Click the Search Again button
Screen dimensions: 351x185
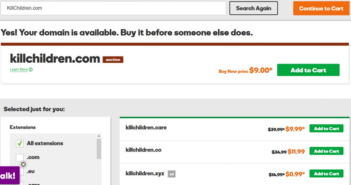(253, 8)
